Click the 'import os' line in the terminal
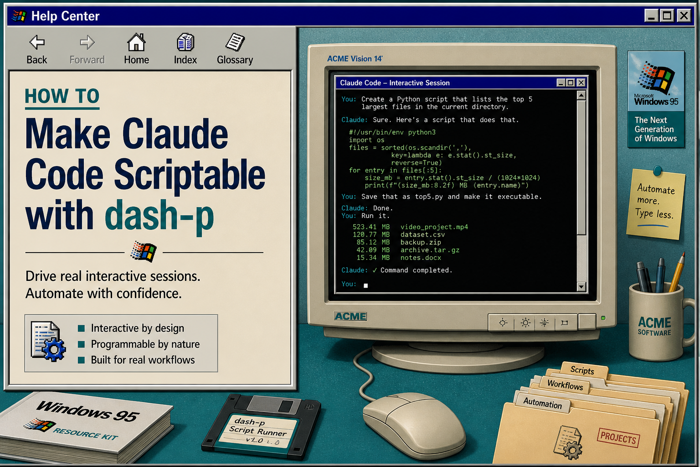Viewport: 700px width, 467px height. point(367,140)
